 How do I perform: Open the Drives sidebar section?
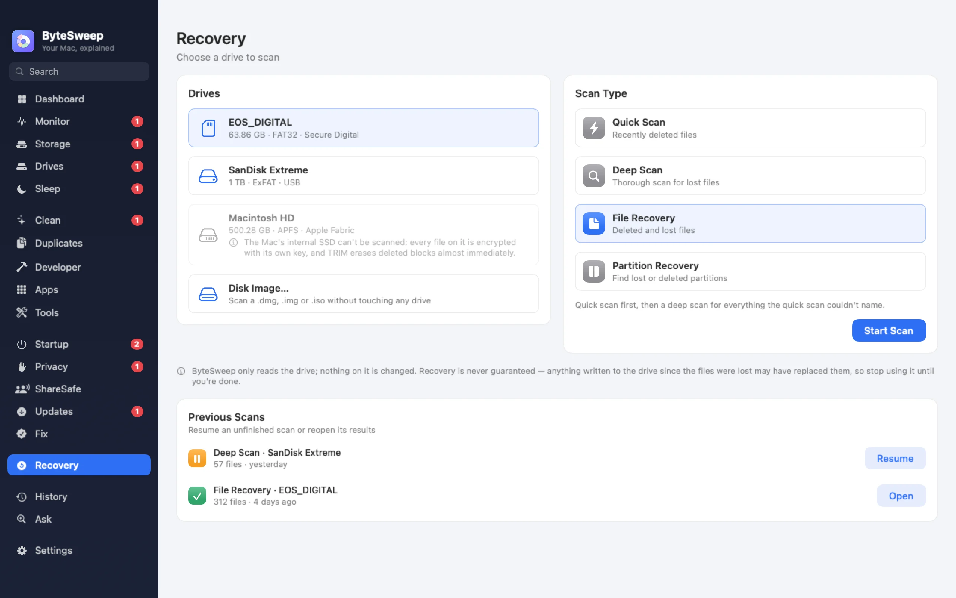coord(79,166)
